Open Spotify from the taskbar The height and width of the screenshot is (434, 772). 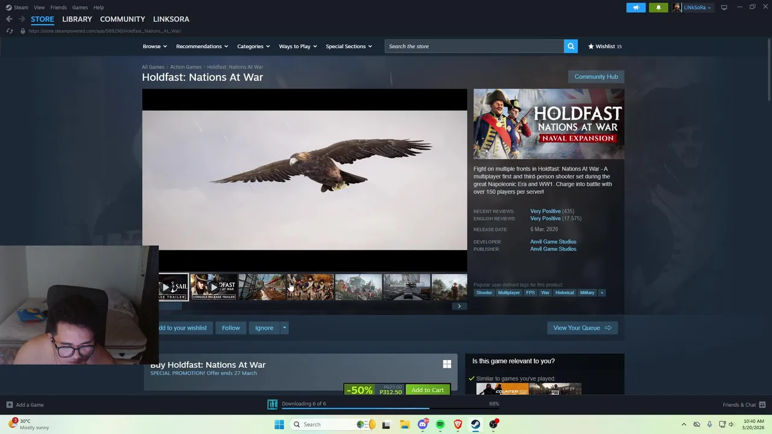(440, 424)
